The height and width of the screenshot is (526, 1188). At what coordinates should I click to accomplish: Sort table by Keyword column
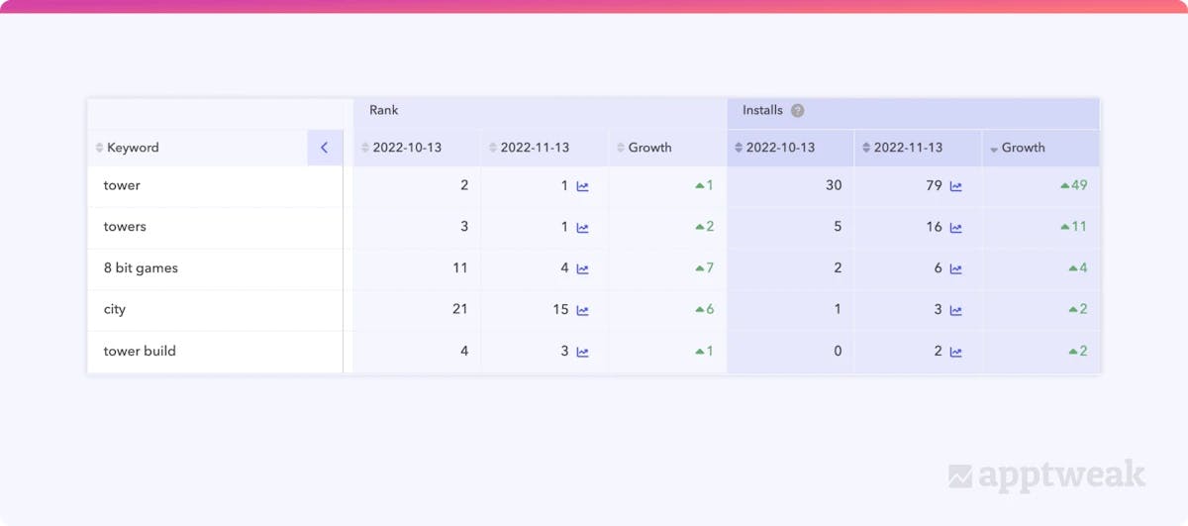(133, 148)
